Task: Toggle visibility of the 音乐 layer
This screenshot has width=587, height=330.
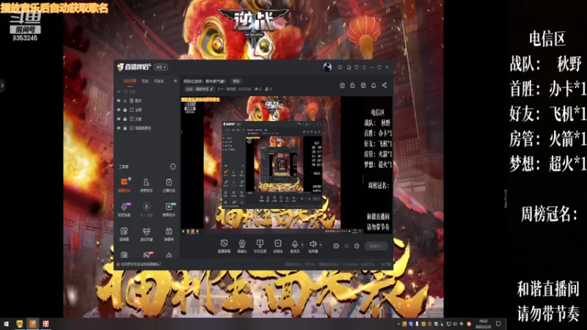Action: (119, 100)
